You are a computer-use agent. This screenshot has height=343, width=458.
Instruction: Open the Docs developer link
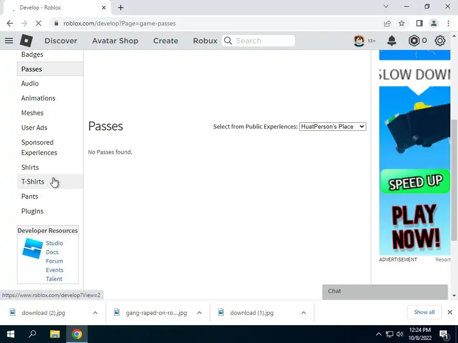[52, 252]
